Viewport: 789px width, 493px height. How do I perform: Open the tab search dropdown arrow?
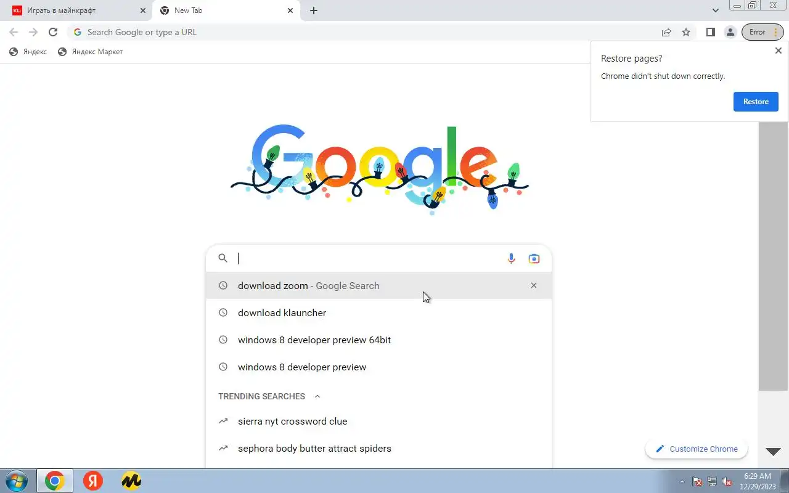(716, 10)
